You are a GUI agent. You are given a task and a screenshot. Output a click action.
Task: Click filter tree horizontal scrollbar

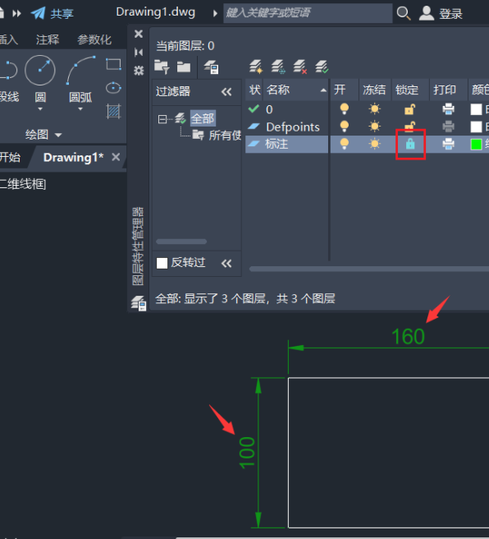pos(181,242)
